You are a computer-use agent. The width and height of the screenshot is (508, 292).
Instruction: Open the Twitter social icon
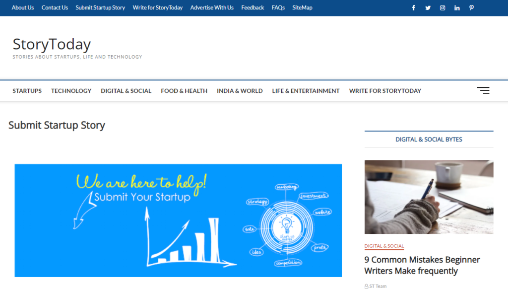tap(428, 8)
